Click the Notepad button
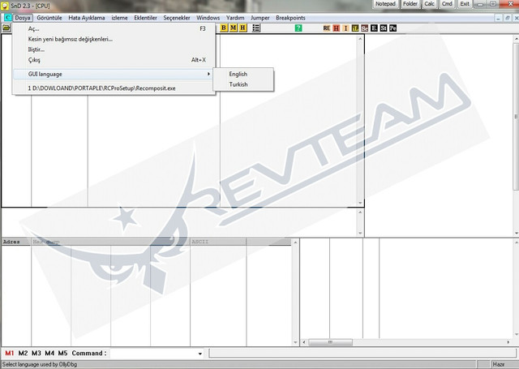The width and height of the screenshot is (519, 369). click(x=385, y=4)
